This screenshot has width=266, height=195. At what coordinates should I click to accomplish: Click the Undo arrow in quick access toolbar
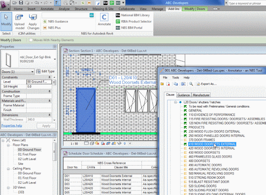click(37, 3)
